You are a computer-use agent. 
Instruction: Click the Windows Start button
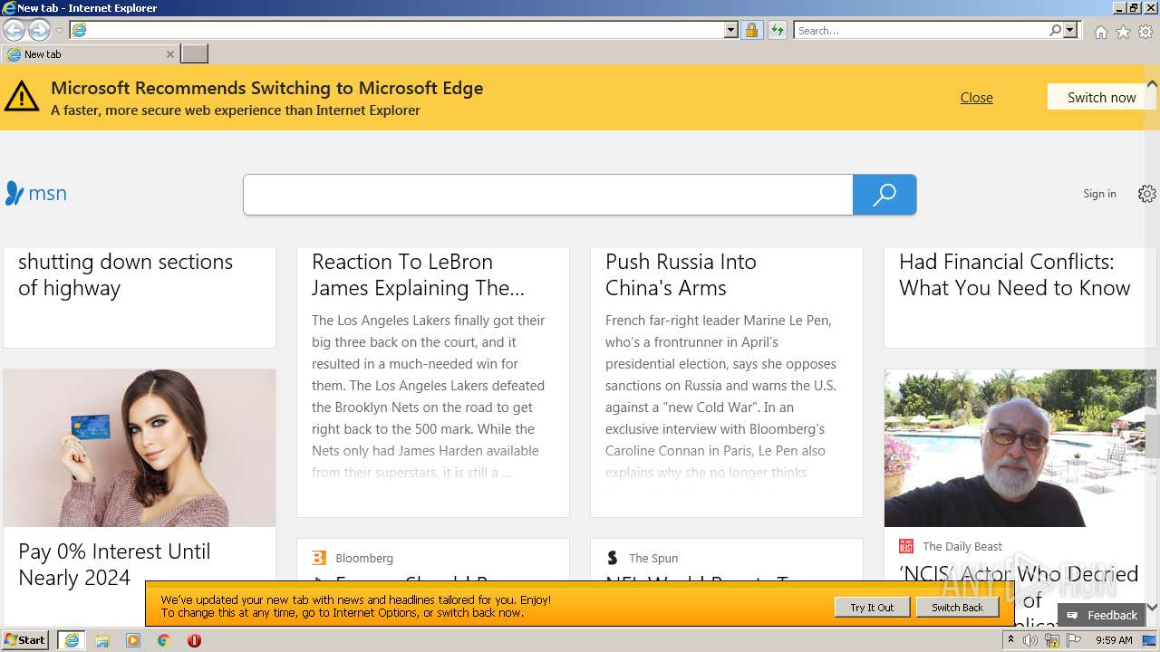coord(25,640)
